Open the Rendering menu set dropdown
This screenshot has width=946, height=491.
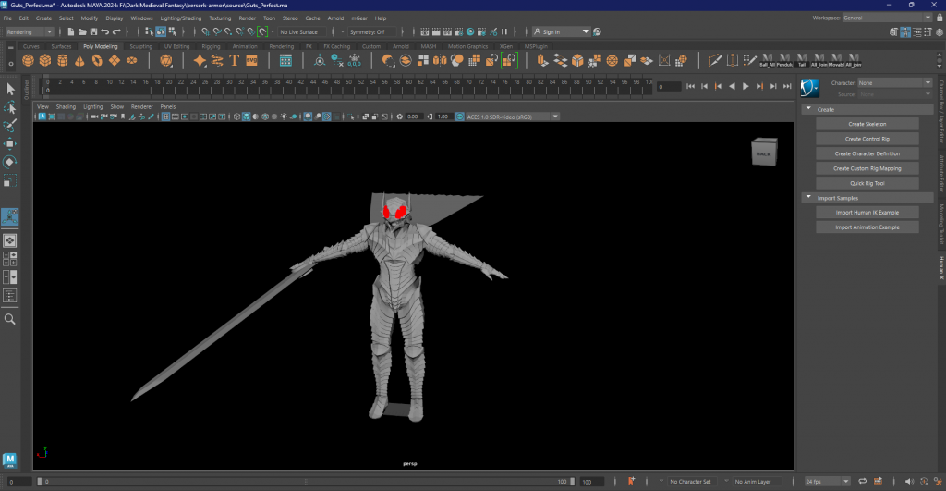pos(30,31)
